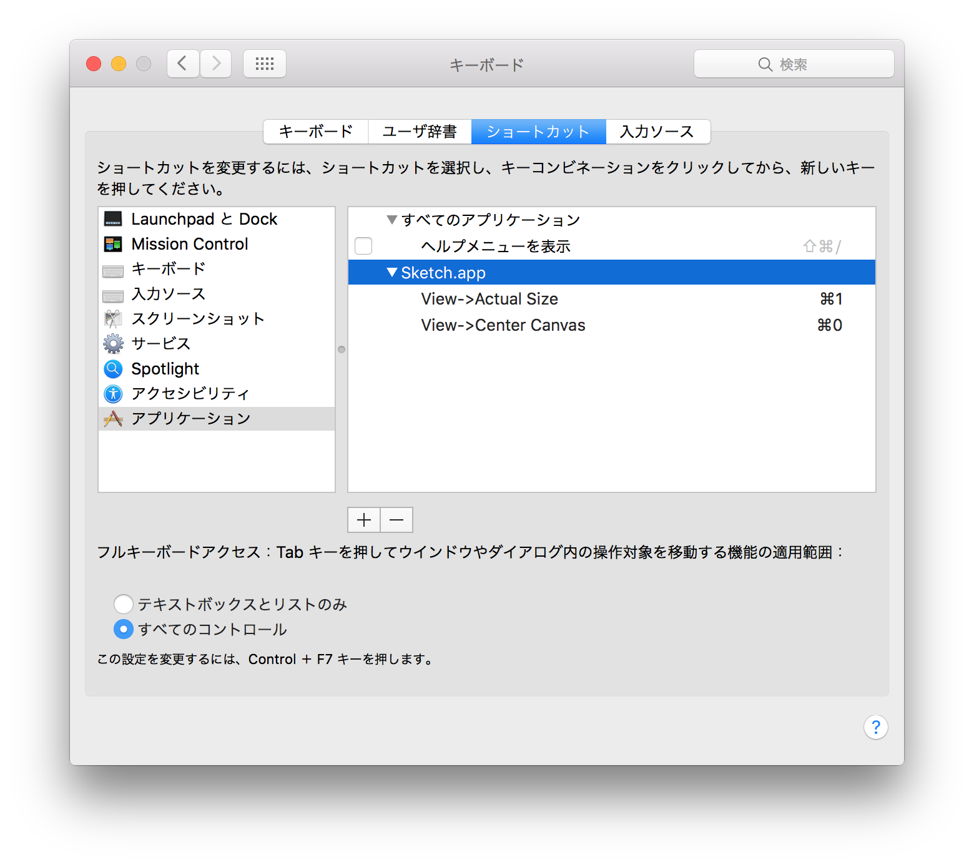Go back with the left chevron button

(x=183, y=64)
